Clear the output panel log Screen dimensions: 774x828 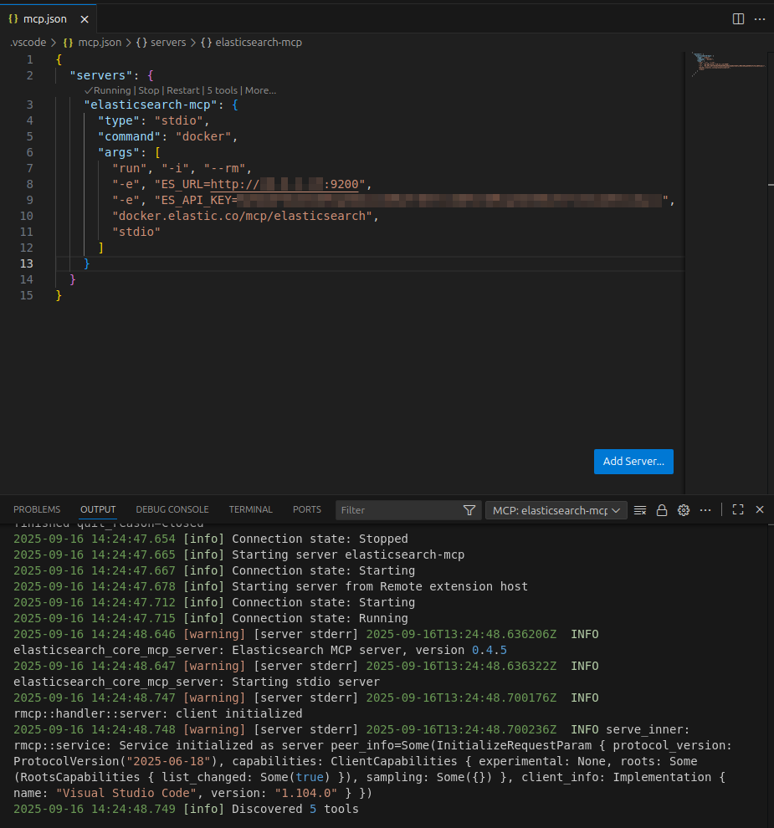(x=640, y=510)
